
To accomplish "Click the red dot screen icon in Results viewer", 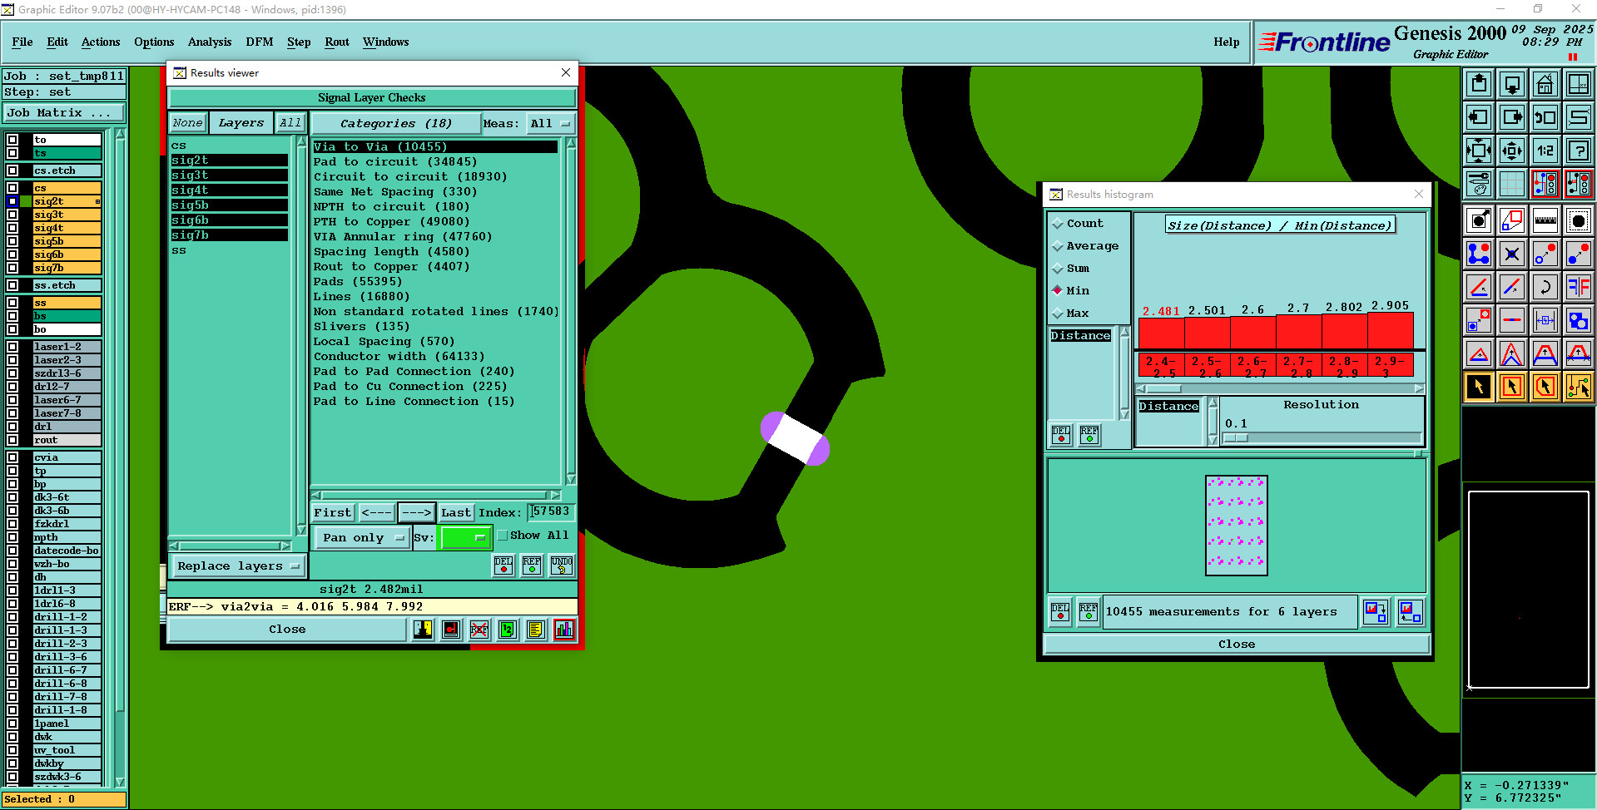I will tap(451, 630).
